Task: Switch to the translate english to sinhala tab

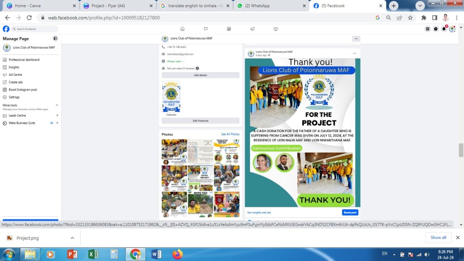Action: click(x=195, y=5)
